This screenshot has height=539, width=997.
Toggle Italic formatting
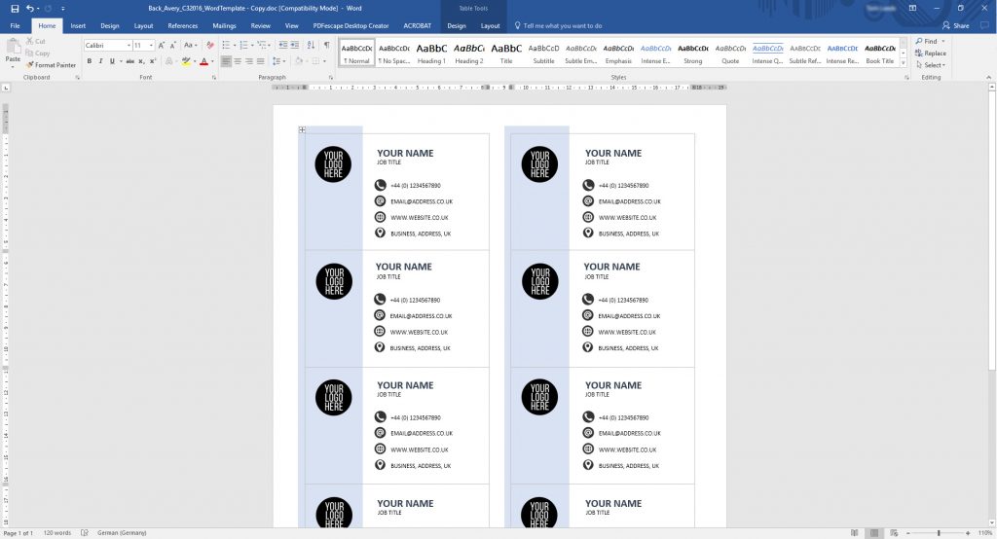(100, 61)
